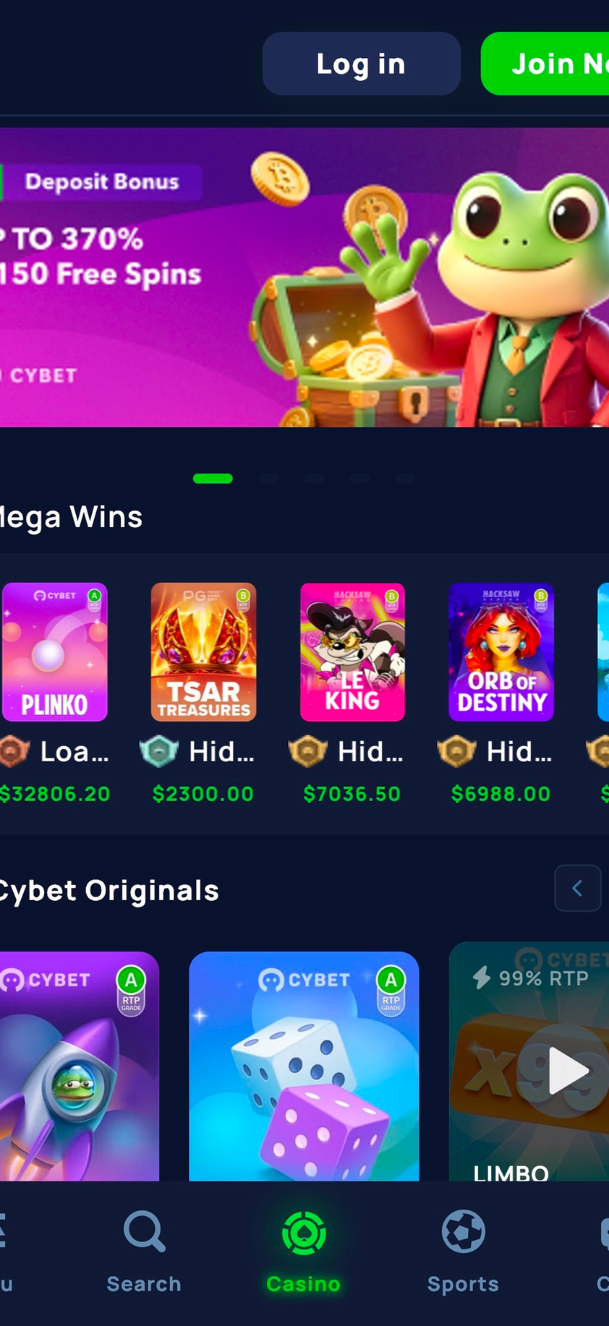
Task: Open the Deposit Bonus promo banner
Action: (x=304, y=278)
